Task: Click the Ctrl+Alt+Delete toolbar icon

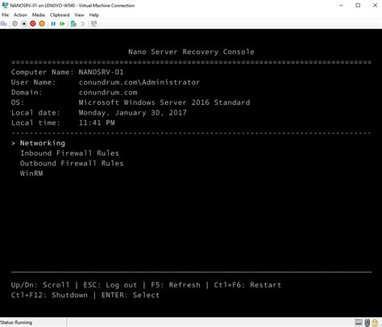Action: pos(3,23)
